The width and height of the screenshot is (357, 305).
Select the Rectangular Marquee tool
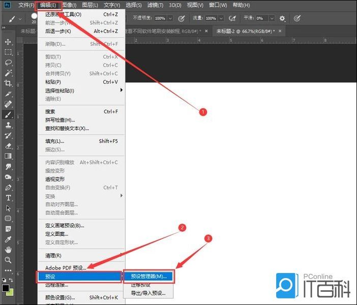(8, 52)
